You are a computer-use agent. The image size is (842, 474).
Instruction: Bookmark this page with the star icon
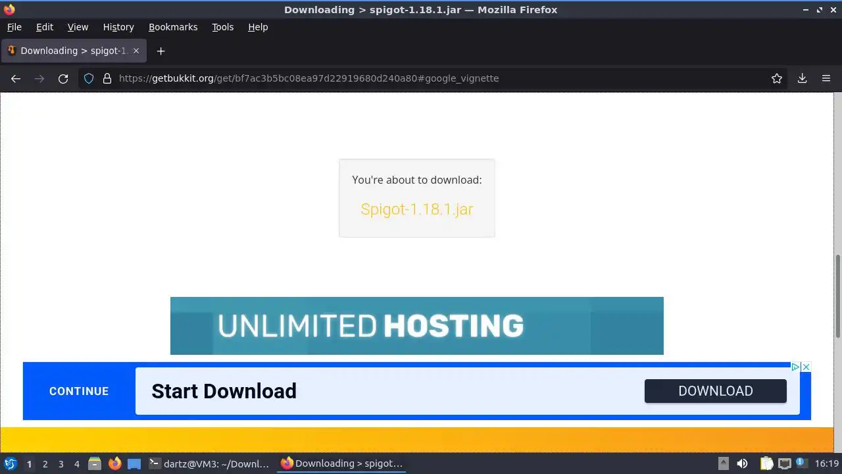tap(777, 78)
